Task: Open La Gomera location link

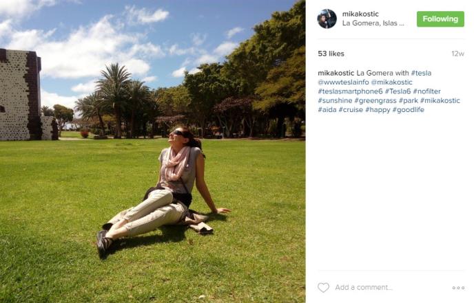Action: [x=373, y=23]
